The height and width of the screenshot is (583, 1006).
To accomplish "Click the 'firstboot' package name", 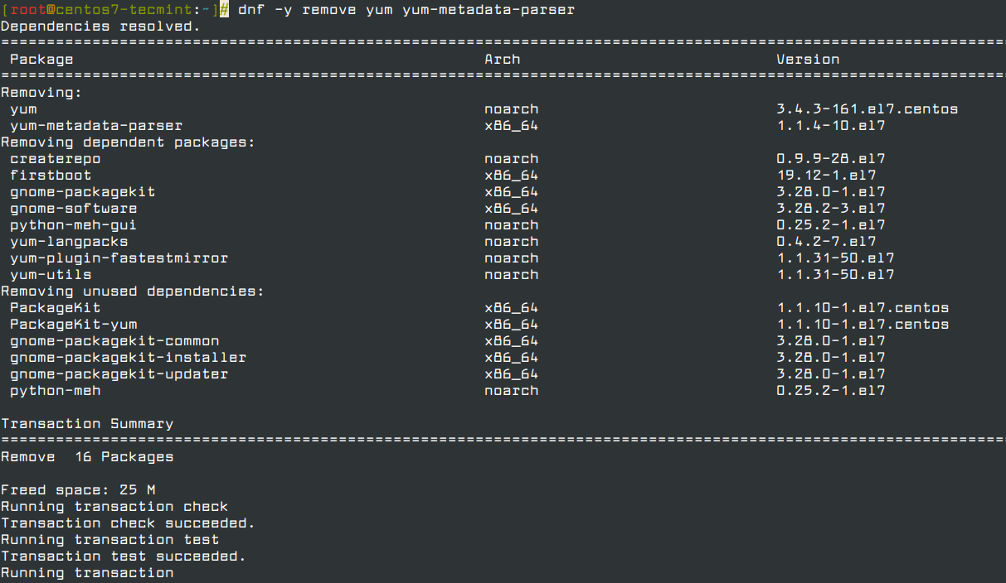I will click(x=51, y=176).
